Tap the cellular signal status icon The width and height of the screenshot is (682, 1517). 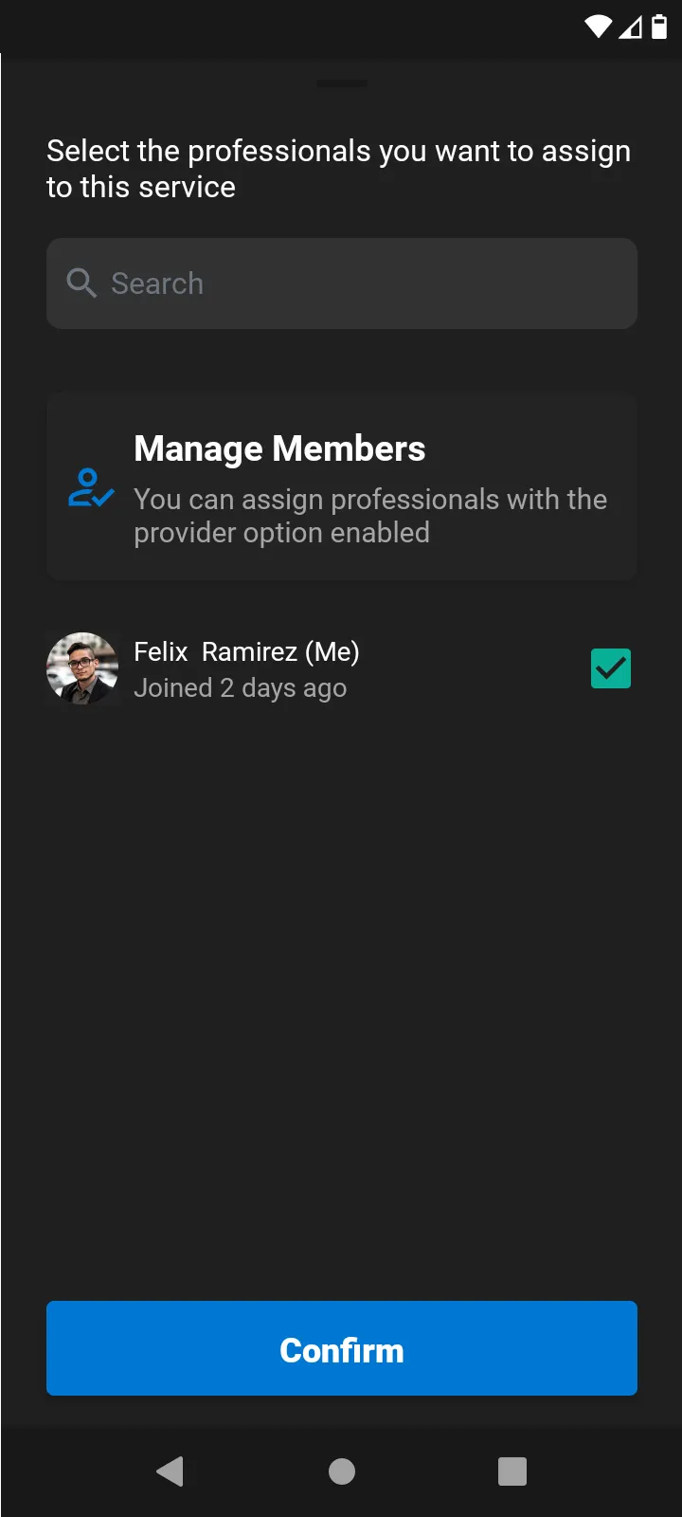tap(631, 27)
